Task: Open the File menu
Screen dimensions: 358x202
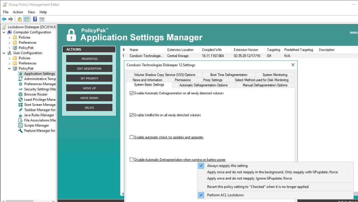Action: pos(6,12)
